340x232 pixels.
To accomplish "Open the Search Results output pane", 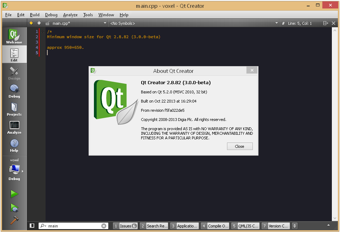I will pyautogui.click(x=154, y=226).
